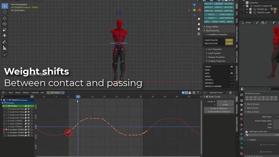Toggle SWORD-2-HANDED visibility

point(231,86)
